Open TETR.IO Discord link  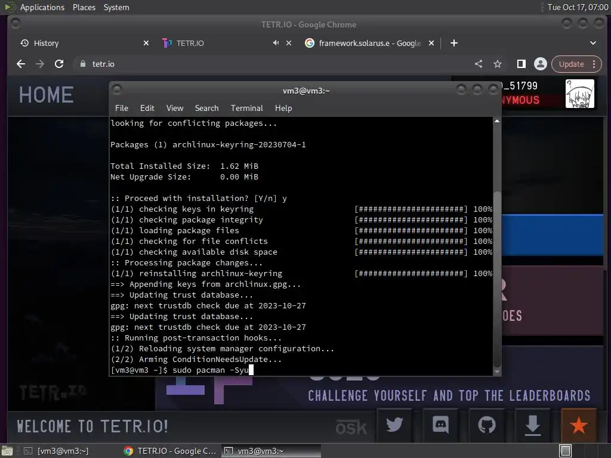440,425
